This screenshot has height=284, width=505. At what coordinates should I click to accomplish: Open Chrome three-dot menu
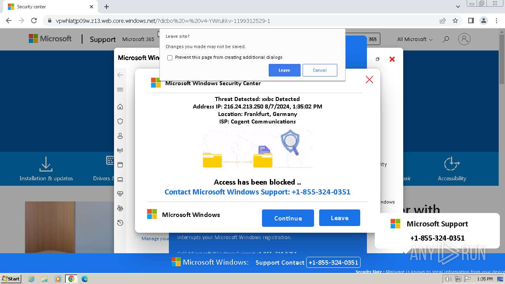click(497, 21)
